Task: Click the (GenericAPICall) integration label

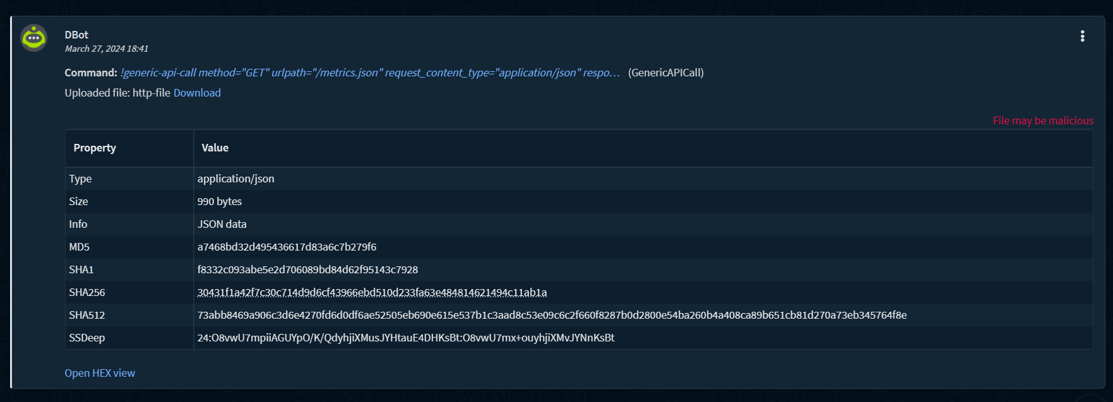Action: point(665,73)
